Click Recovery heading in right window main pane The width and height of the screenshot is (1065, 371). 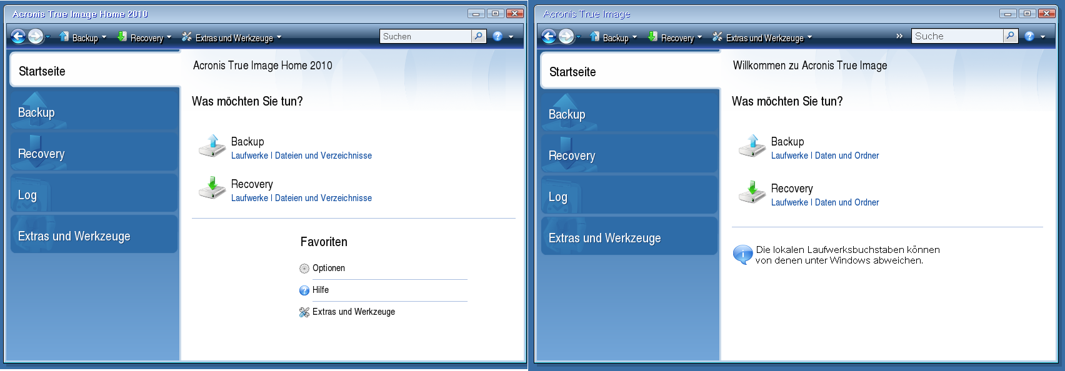[x=792, y=189]
